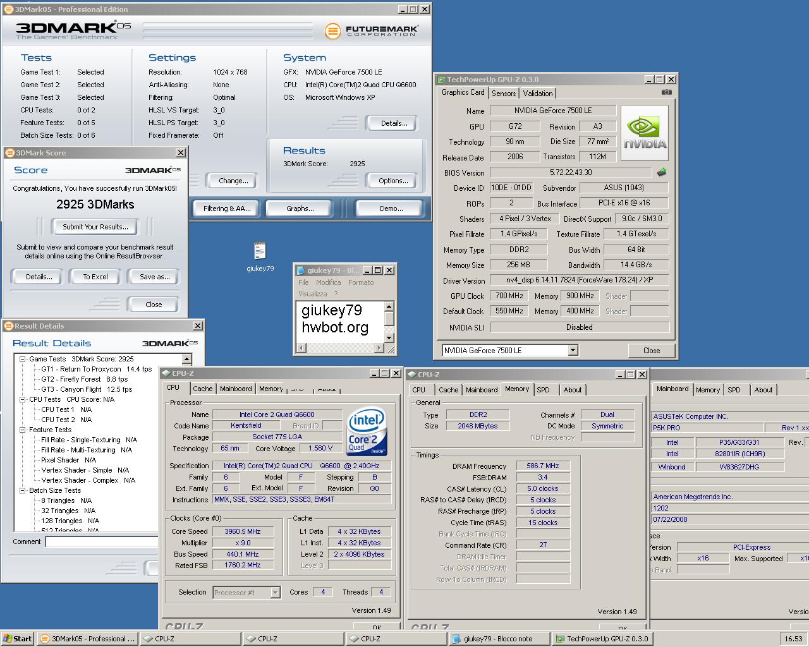Click the Core Speed value 3960.5 MHz
The height and width of the screenshot is (647, 809).
243,531
